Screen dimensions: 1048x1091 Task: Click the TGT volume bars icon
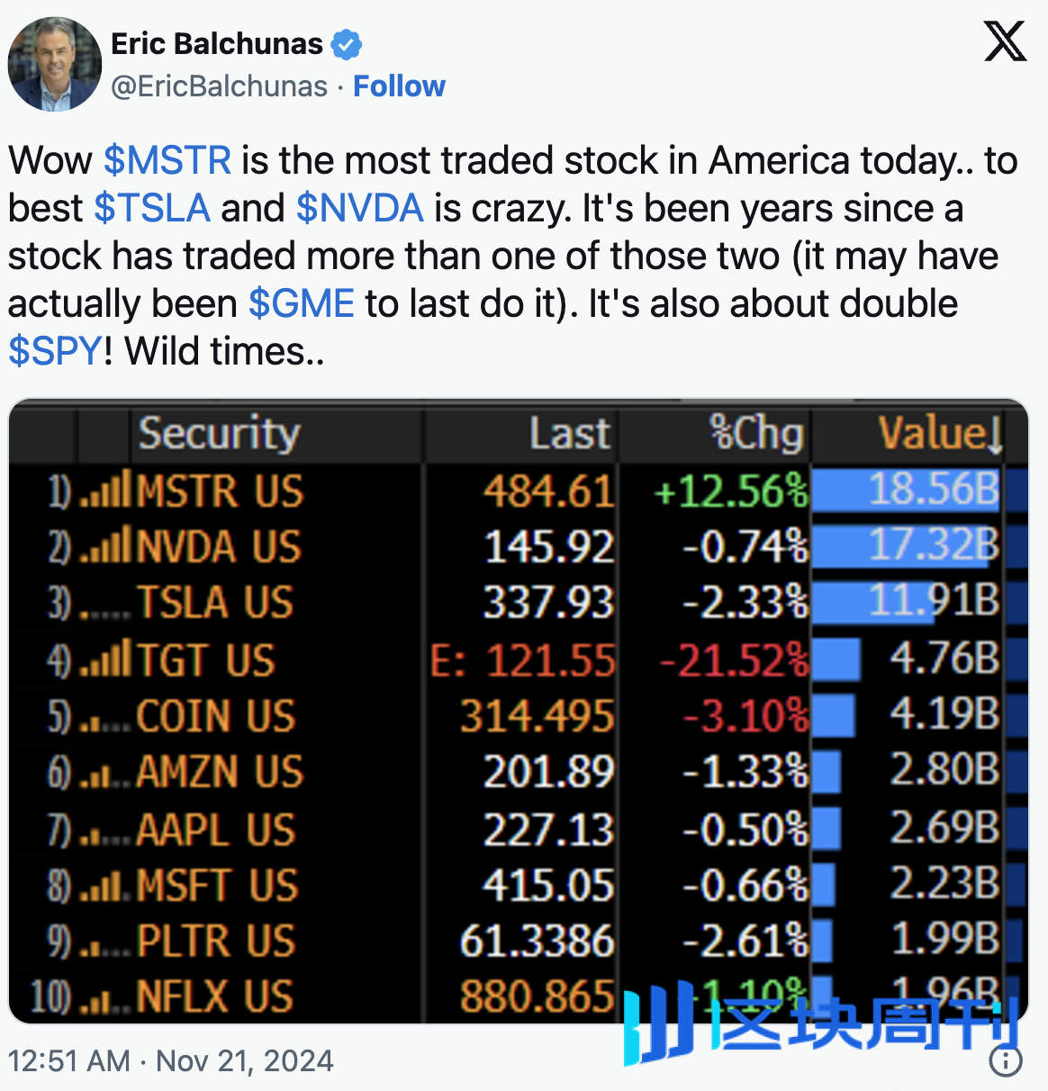click(x=104, y=660)
